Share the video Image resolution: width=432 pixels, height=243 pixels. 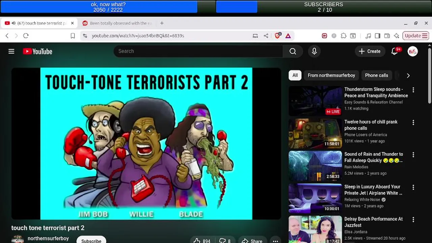[252, 241]
